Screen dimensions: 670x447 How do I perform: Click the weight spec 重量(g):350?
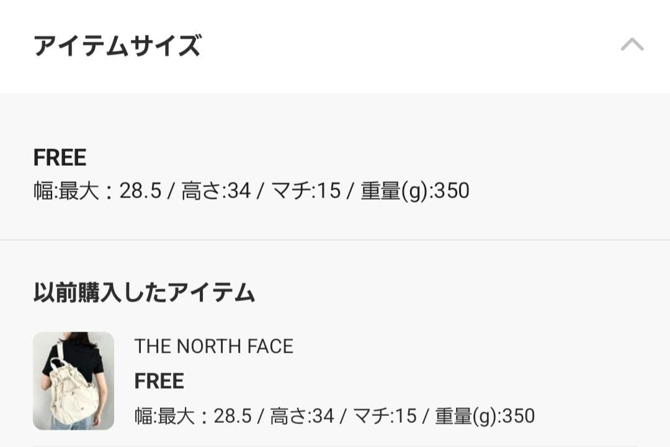[x=413, y=190]
